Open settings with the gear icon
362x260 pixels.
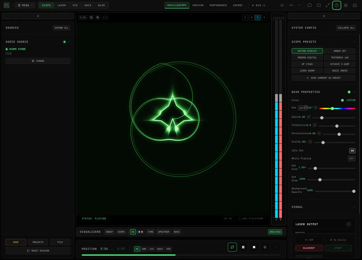tap(346, 5)
